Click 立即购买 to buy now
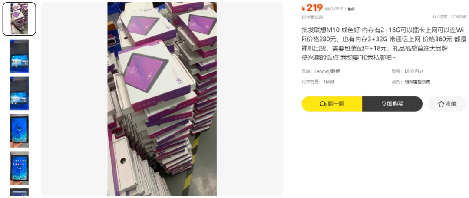This screenshot has height=198, width=469. coord(392,104)
